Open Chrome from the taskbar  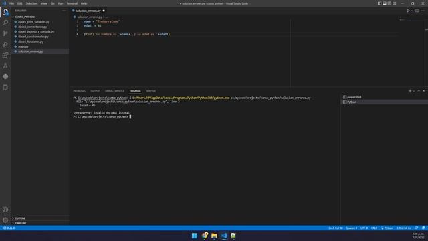coord(205,236)
